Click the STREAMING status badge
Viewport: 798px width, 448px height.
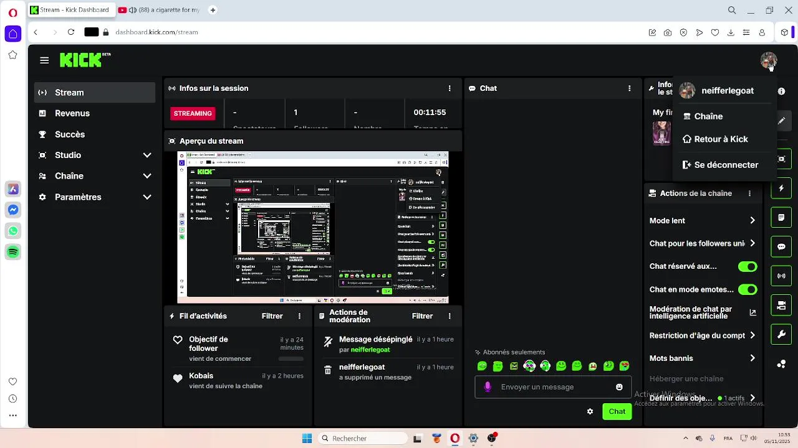(x=193, y=113)
